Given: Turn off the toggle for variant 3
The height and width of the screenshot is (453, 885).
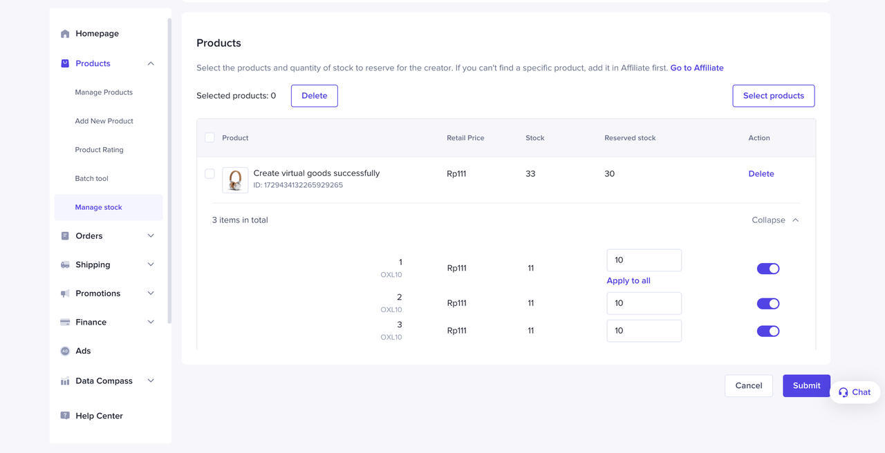Looking at the screenshot, I should coord(767,331).
